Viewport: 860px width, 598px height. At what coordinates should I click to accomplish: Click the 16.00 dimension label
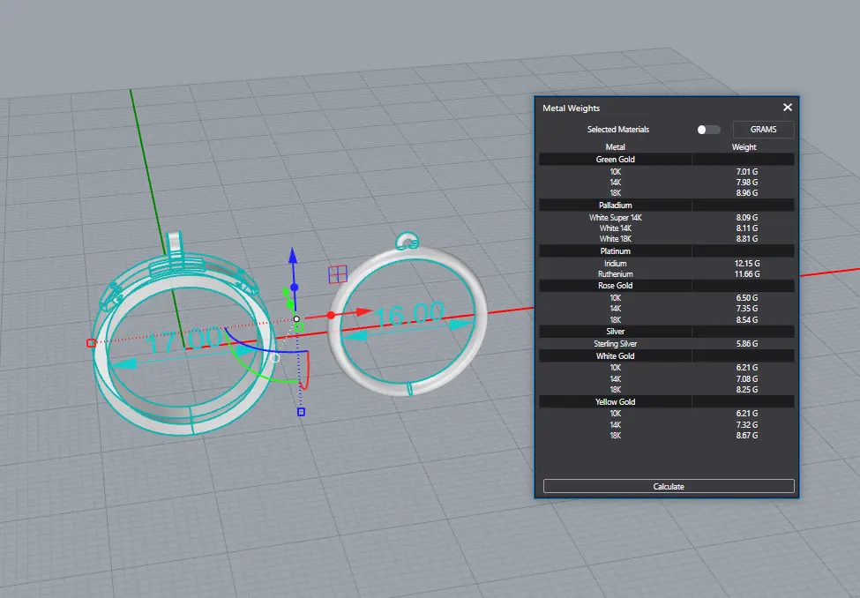pyautogui.click(x=409, y=315)
